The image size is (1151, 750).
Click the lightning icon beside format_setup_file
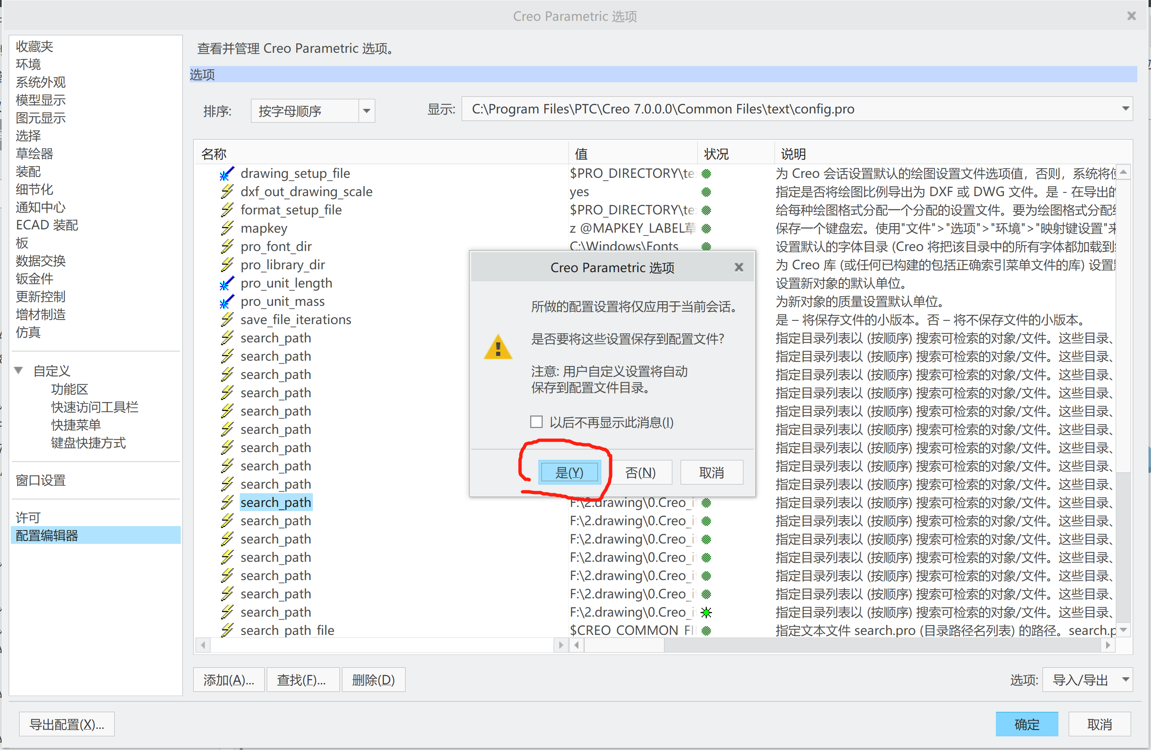coord(227,210)
